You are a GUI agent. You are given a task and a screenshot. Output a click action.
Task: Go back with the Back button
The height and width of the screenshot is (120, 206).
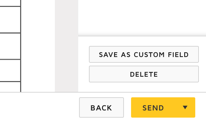point(101,108)
